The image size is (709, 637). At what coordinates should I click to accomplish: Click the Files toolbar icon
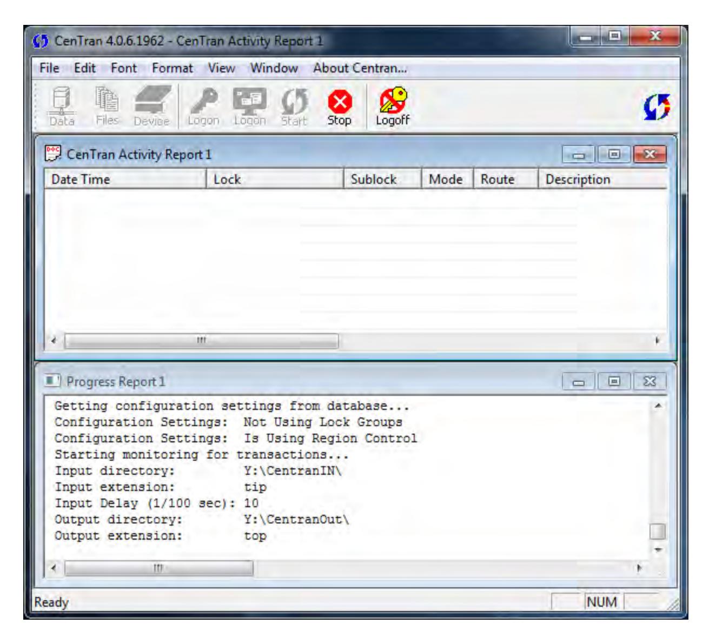click(107, 107)
